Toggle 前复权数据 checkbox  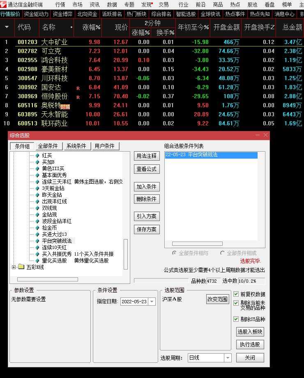pos(236,294)
